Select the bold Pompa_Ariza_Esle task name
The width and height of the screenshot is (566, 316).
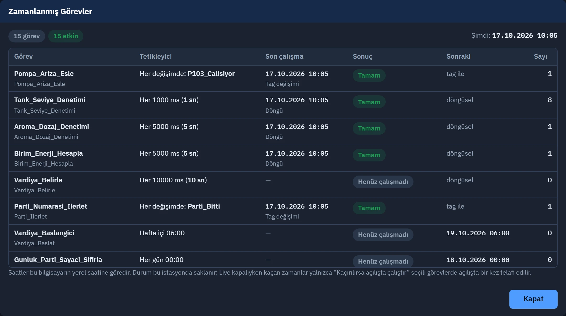click(x=44, y=74)
